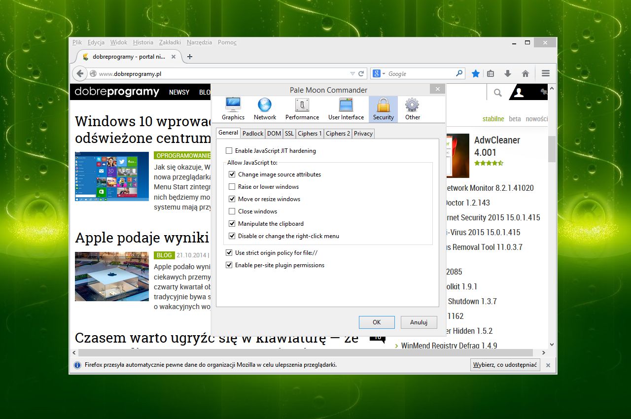The image size is (631, 419).
Task: Click the NEWSY link on website
Action: pyautogui.click(x=179, y=92)
